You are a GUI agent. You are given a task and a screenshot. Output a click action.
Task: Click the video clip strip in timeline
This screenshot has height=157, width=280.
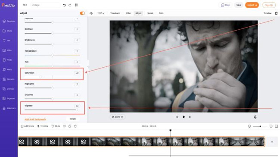click(142, 142)
